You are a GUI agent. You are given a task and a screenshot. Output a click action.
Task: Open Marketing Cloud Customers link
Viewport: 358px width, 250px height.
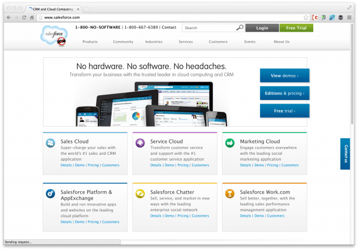pyautogui.click(x=290, y=165)
